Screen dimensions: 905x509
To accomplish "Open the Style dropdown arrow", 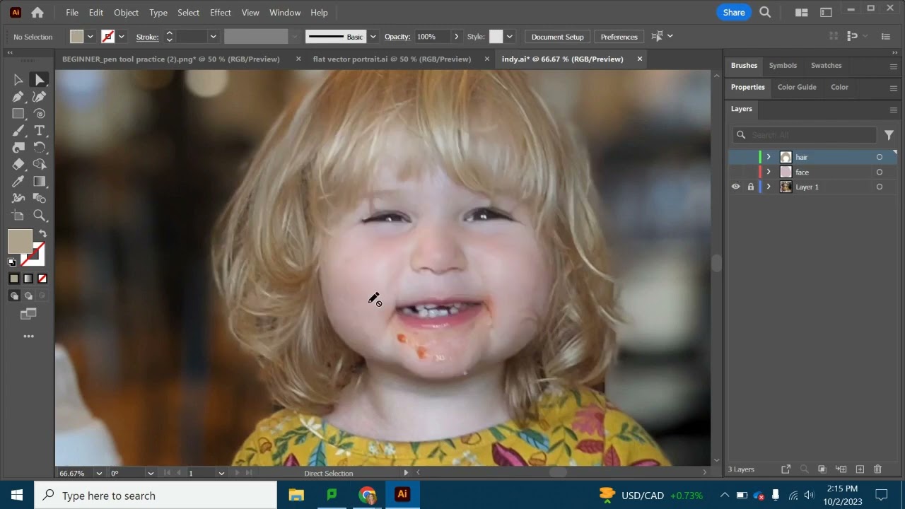I will (x=510, y=37).
